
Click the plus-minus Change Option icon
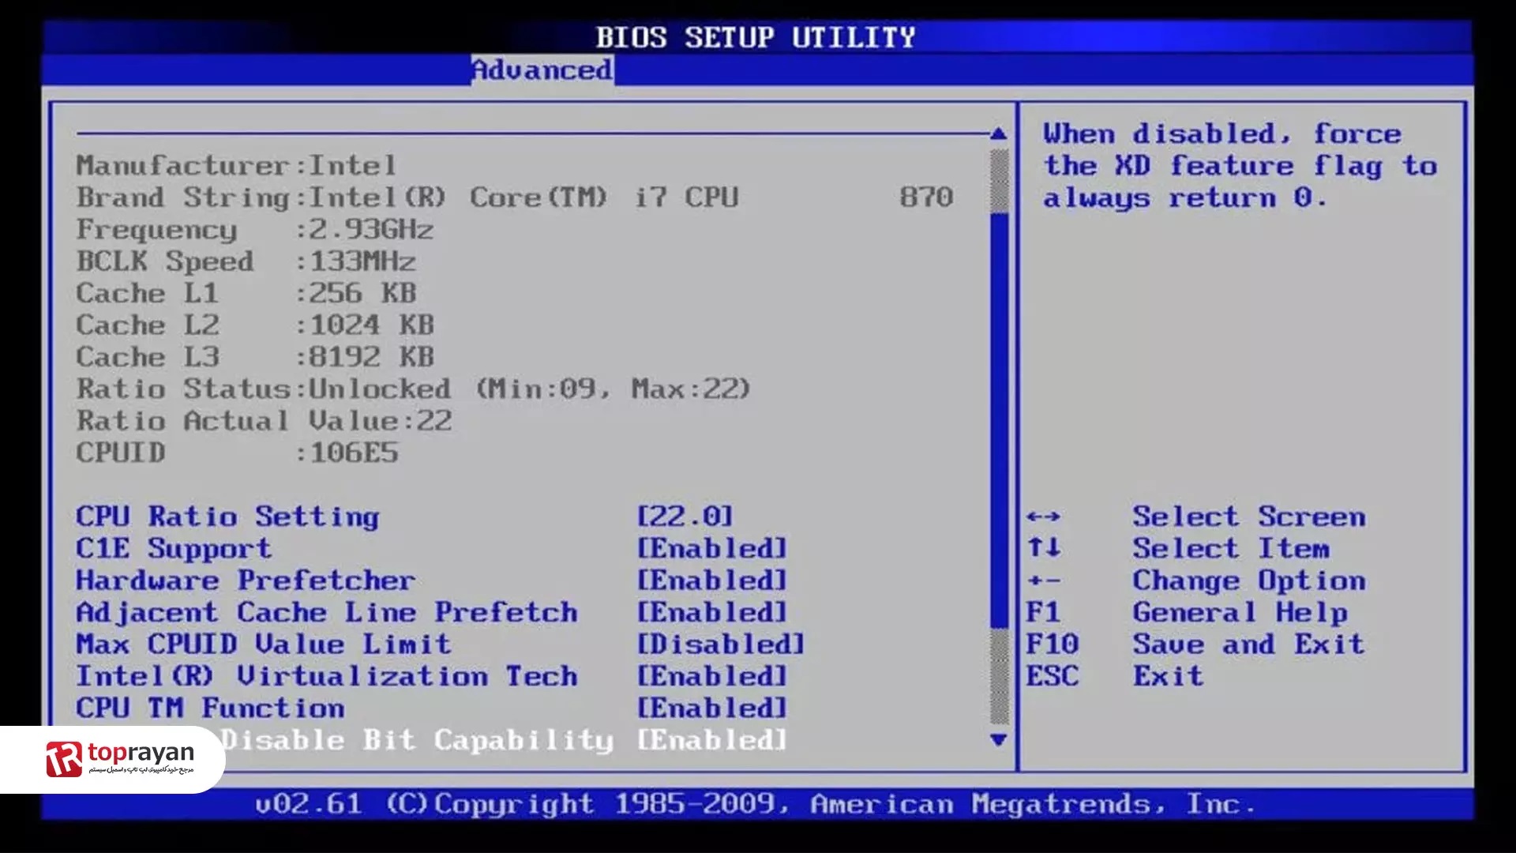(x=1043, y=581)
